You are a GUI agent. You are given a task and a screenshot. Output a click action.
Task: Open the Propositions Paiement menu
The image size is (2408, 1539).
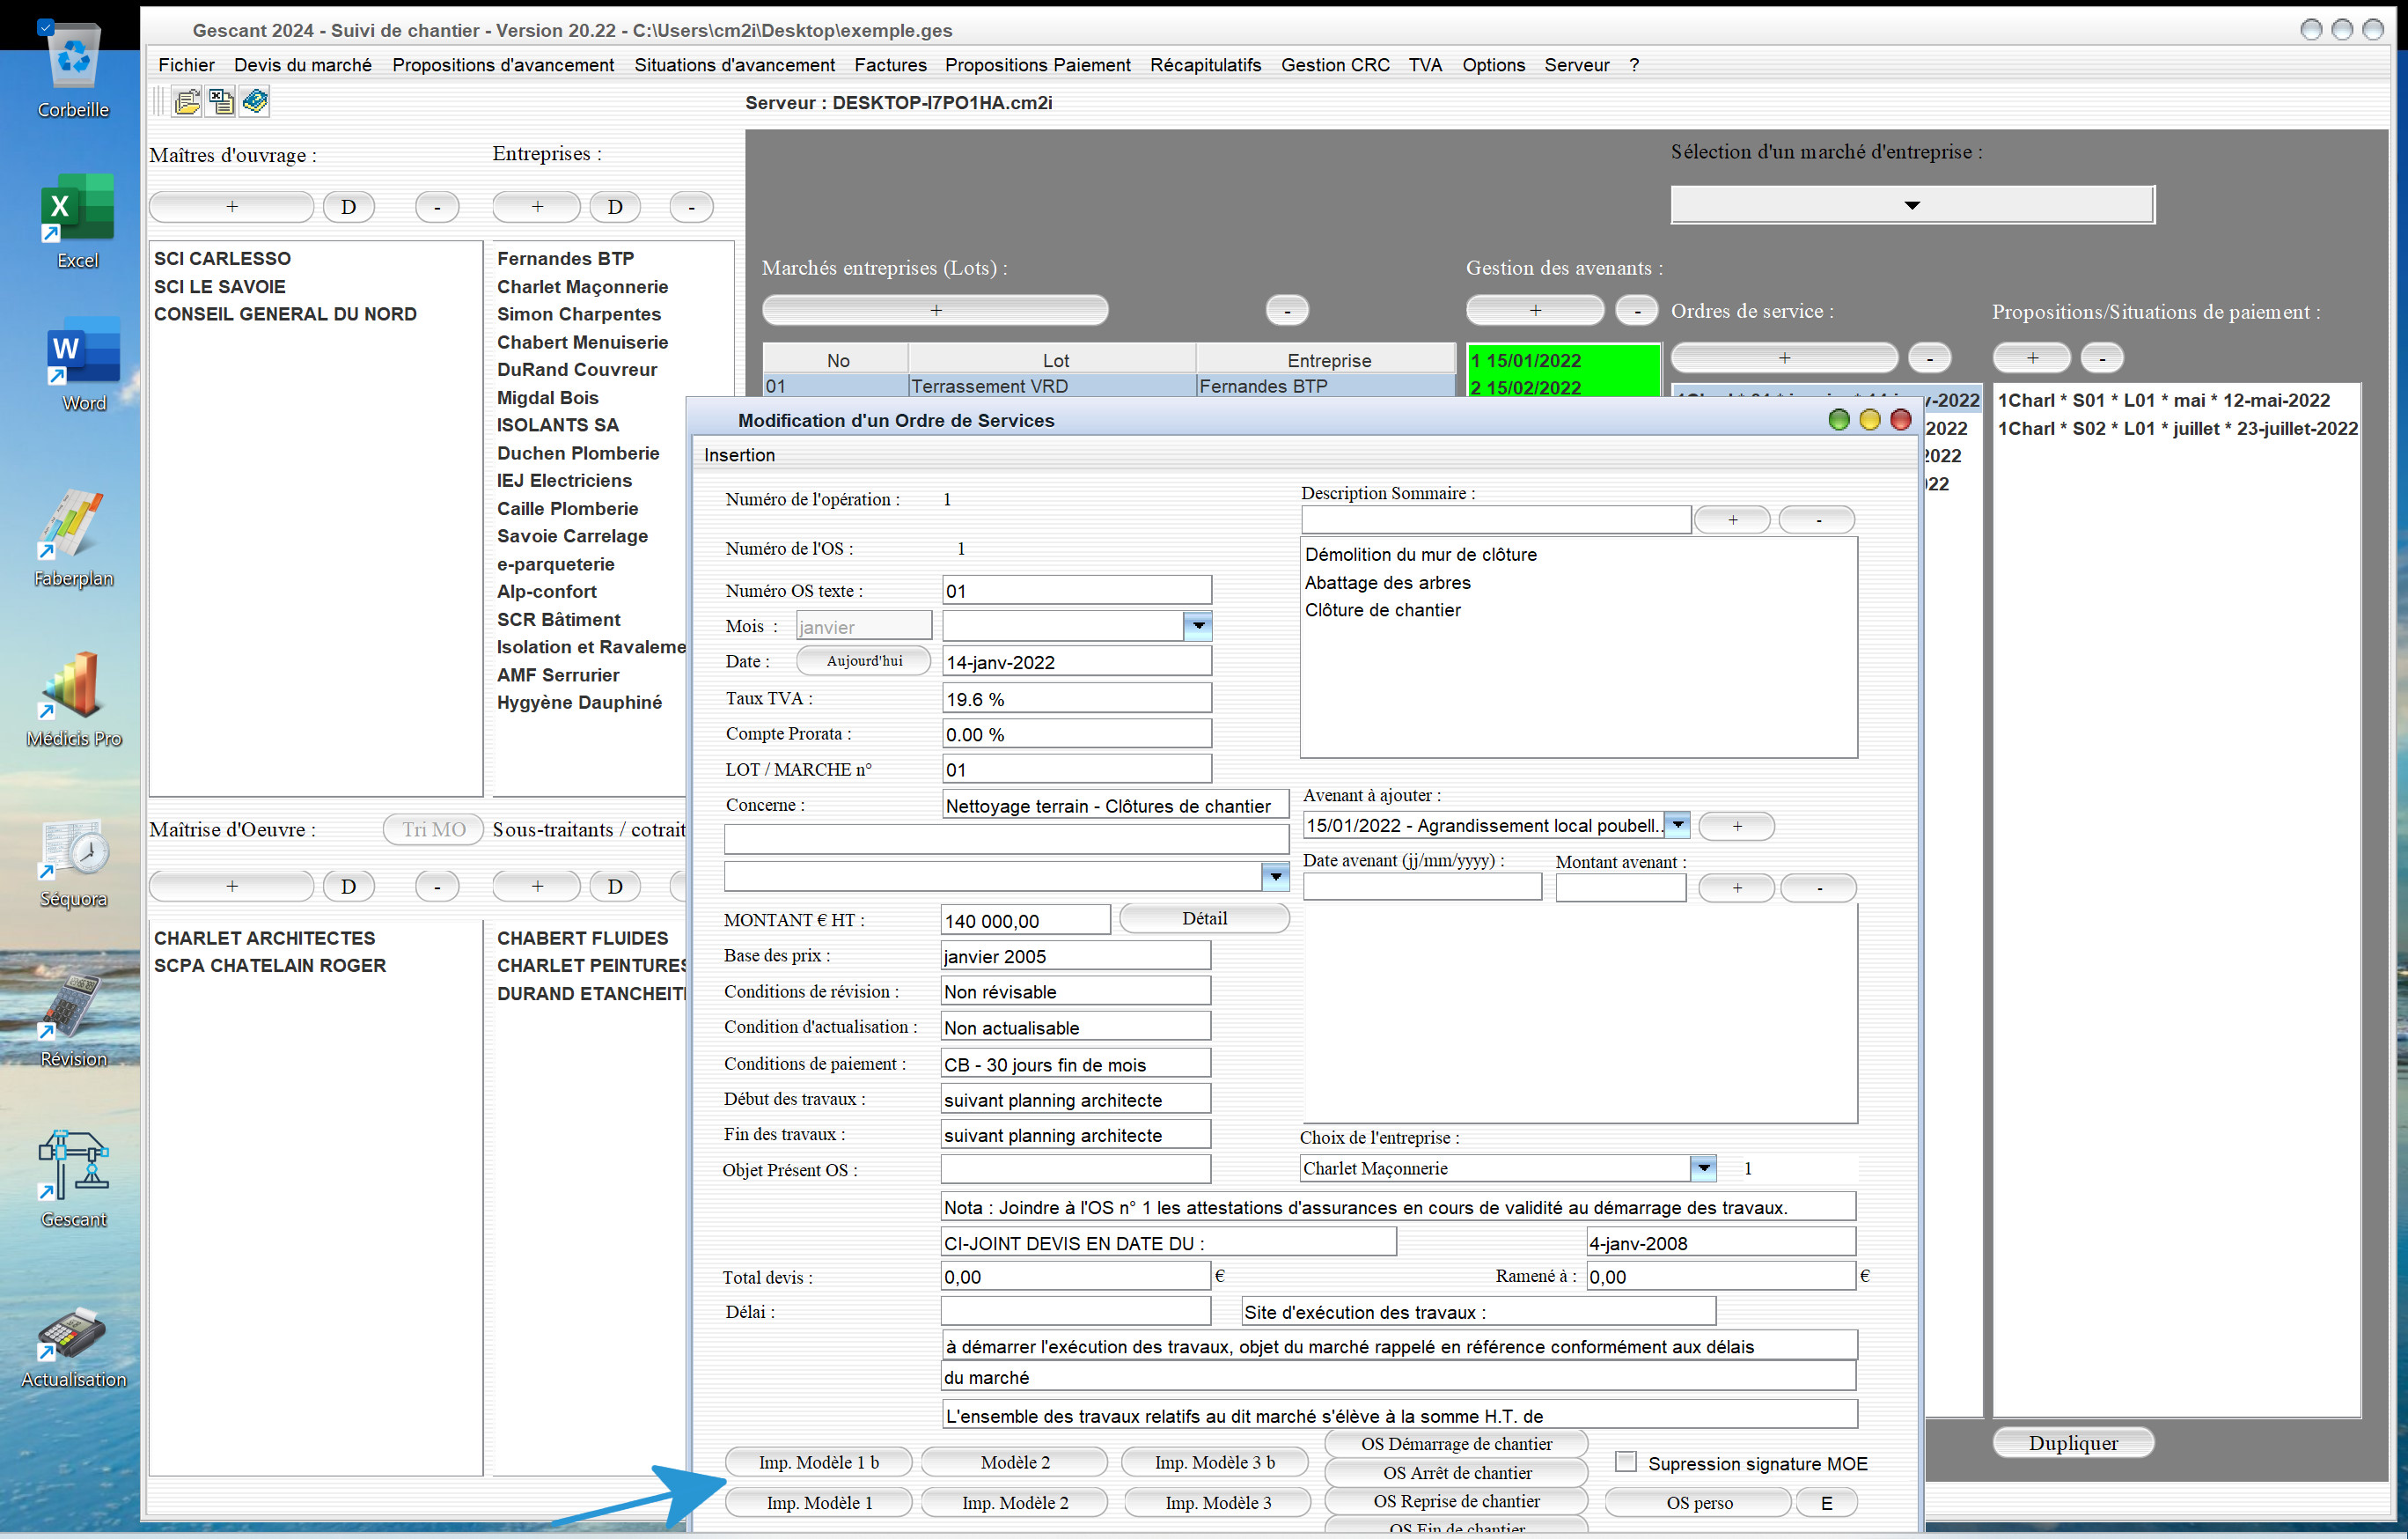point(1038,65)
